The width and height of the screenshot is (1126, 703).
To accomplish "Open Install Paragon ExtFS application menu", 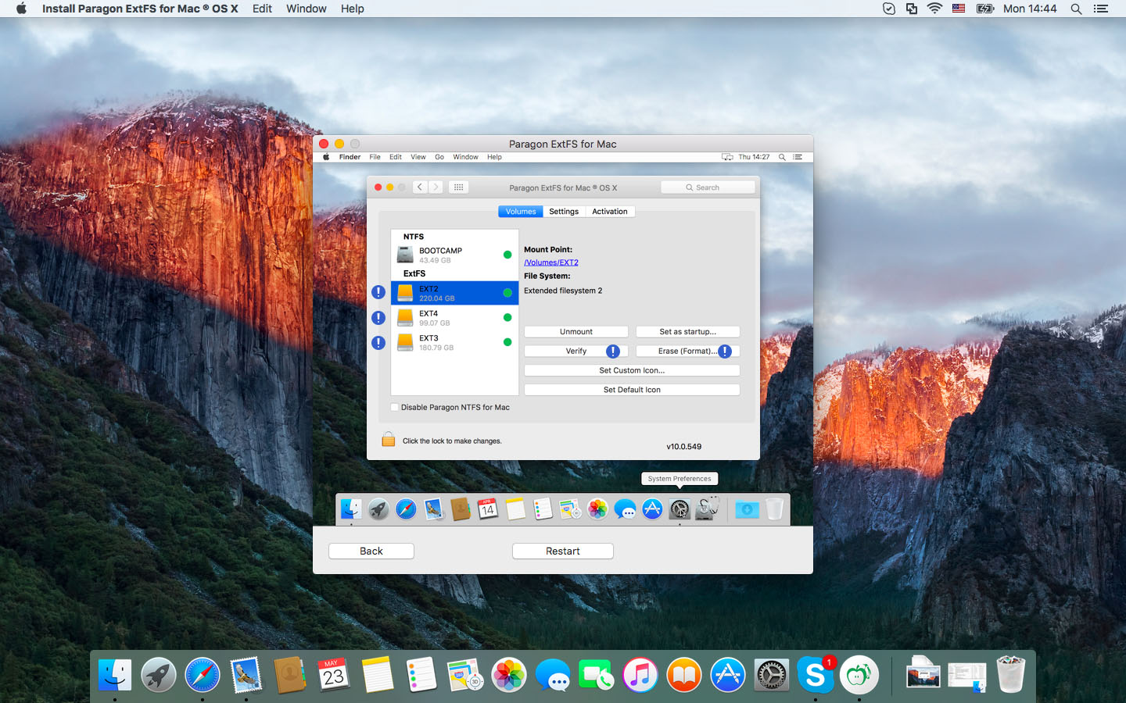I will click(x=140, y=9).
